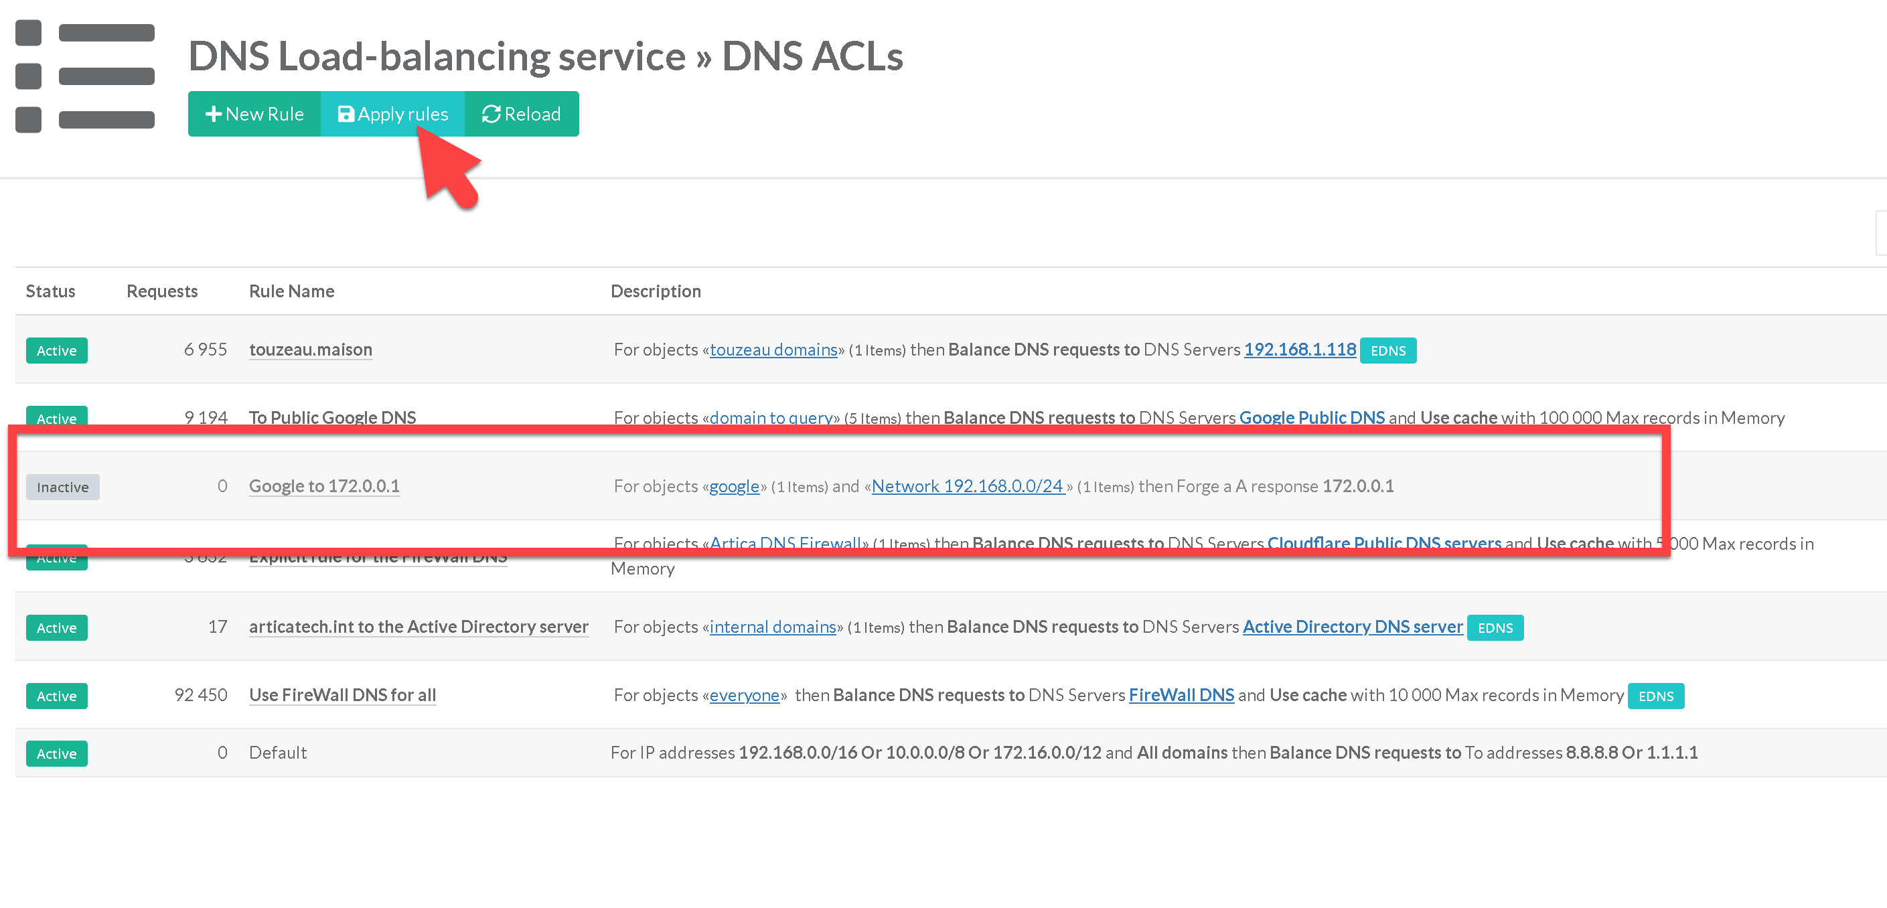Toggle Active status of Default rule

pos(56,753)
